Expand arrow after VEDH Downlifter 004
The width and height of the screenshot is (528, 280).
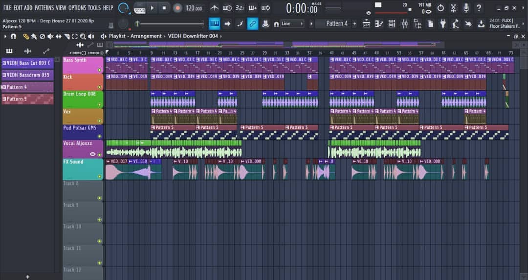click(x=221, y=36)
